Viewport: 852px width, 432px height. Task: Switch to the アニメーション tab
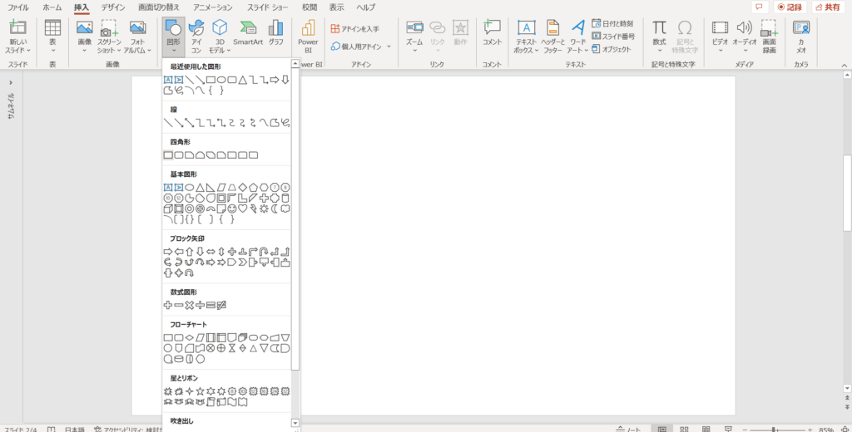click(x=212, y=7)
